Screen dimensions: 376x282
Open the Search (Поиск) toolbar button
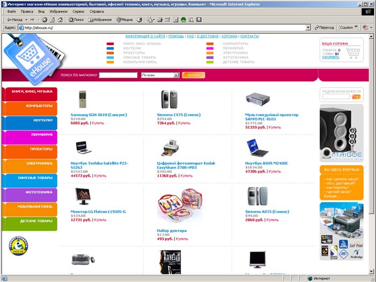click(76, 20)
